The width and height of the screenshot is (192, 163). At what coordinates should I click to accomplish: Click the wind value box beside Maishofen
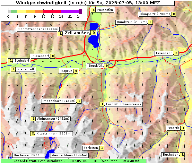pos(93,10)
